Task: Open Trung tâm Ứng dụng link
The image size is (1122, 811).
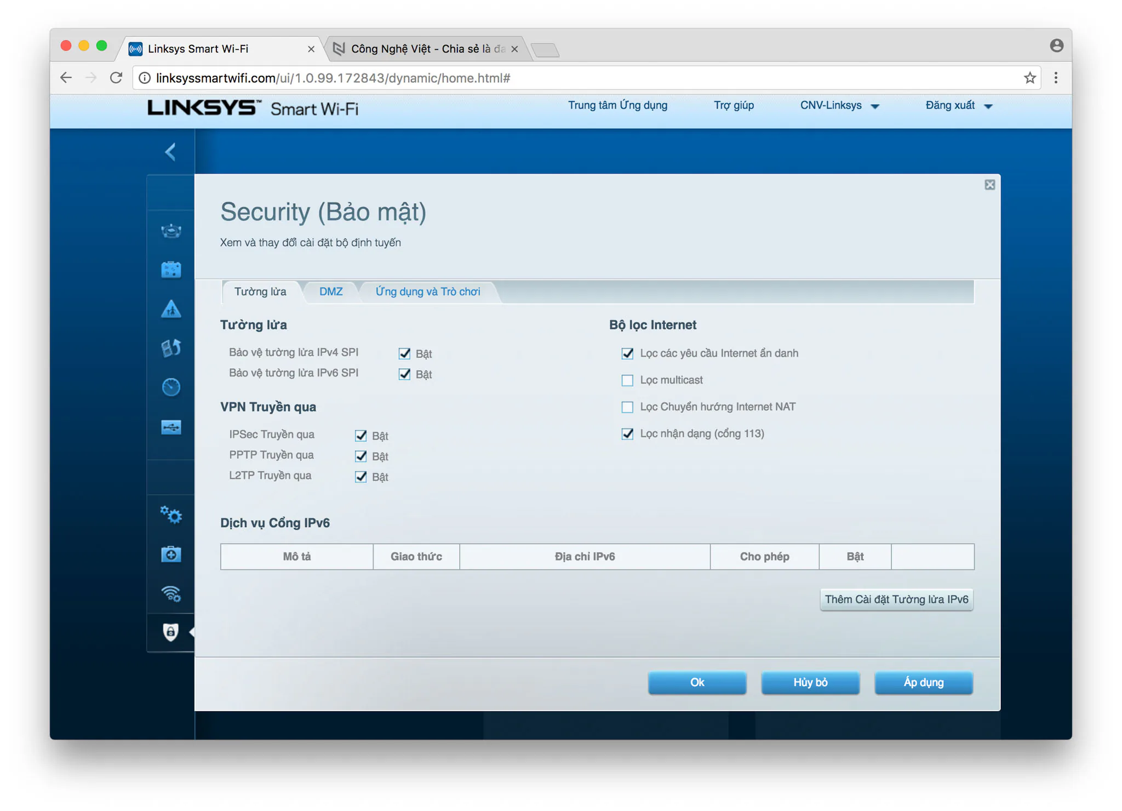Action: tap(617, 105)
